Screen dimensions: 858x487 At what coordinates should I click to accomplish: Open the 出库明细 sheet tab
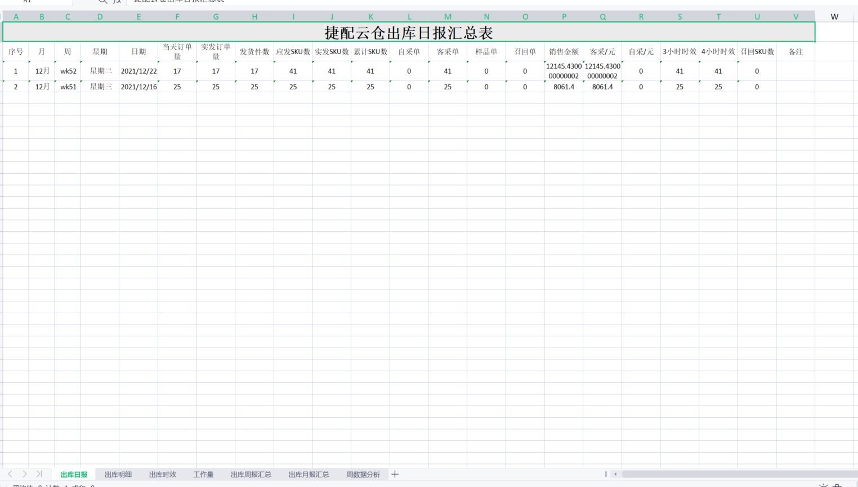118,475
